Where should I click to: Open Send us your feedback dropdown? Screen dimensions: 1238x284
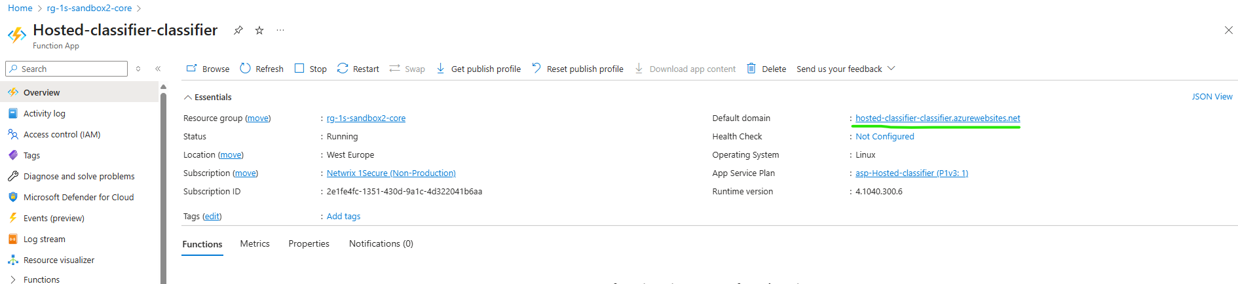[845, 69]
